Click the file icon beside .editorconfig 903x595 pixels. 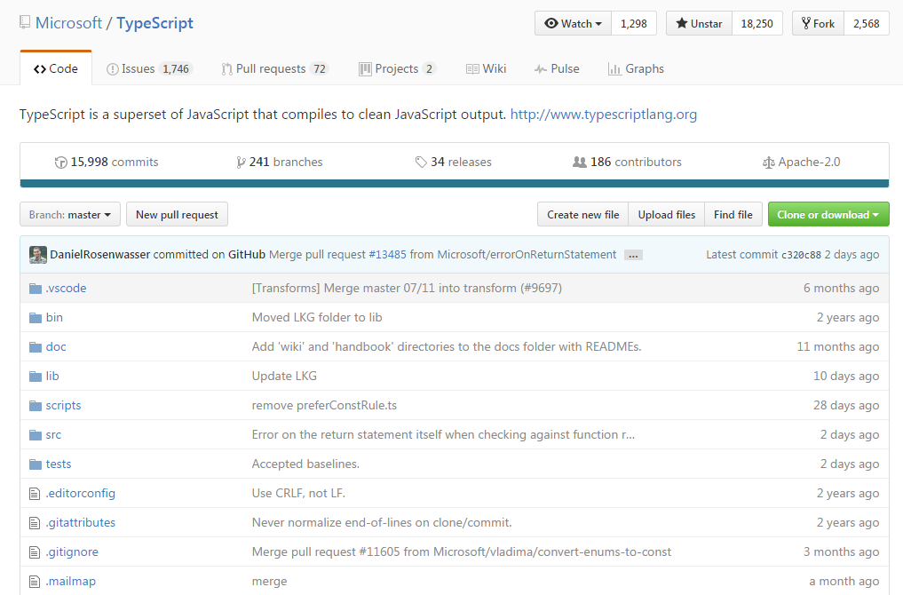36,494
